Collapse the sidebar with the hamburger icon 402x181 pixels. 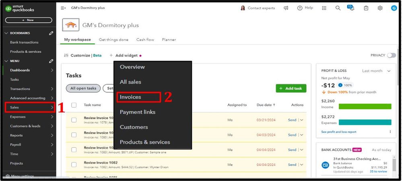tap(63, 8)
